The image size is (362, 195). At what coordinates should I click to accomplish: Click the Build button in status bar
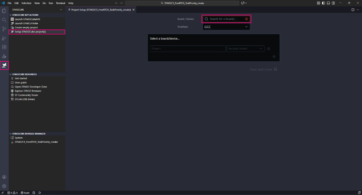[25, 193]
